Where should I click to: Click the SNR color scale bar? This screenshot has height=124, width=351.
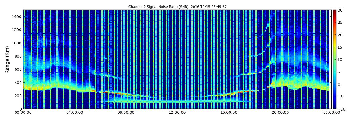pos(335,59)
